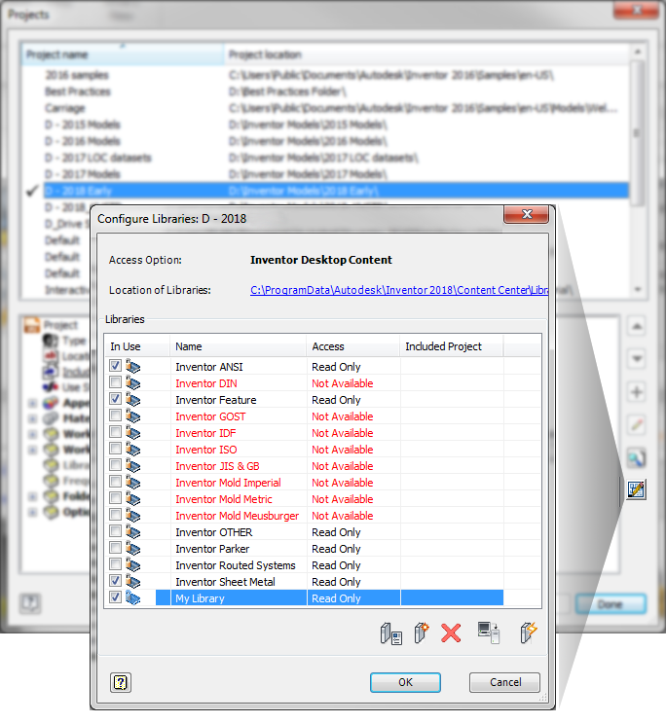Click the library icon in Inventor Feature row
Viewport: 666px width, 723px height.
[x=133, y=400]
